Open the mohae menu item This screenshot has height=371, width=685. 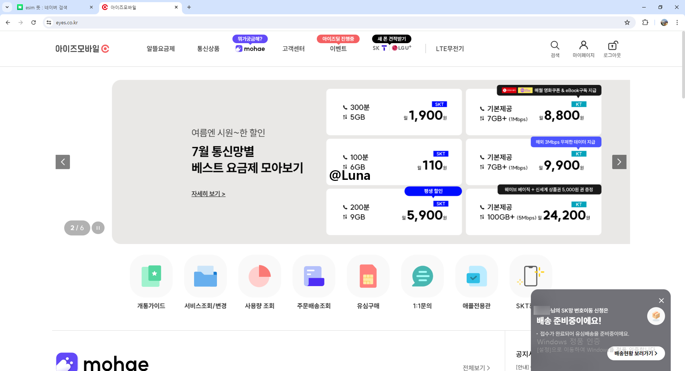(250, 49)
